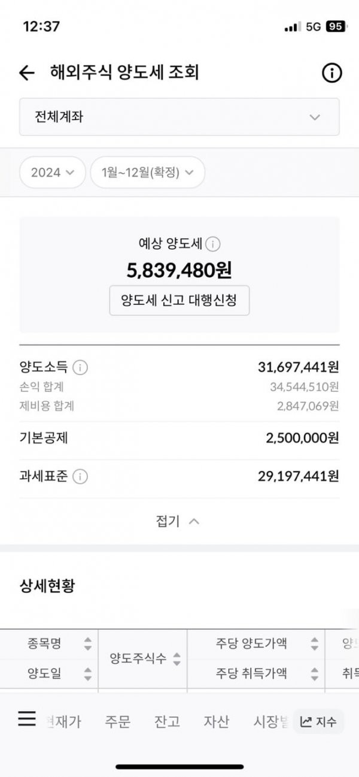Open the 지수 chart button

318,722
